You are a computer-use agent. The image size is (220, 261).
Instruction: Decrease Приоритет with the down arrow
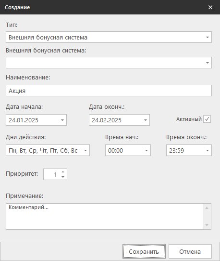(x=63, y=177)
